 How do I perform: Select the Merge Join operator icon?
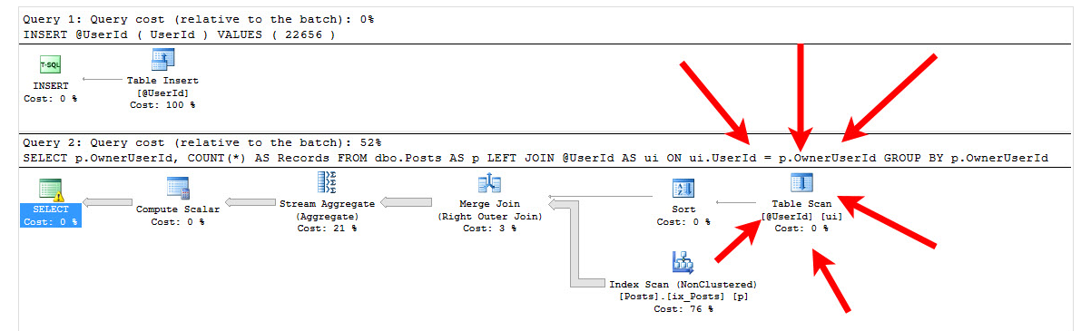(x=489, y=184)
